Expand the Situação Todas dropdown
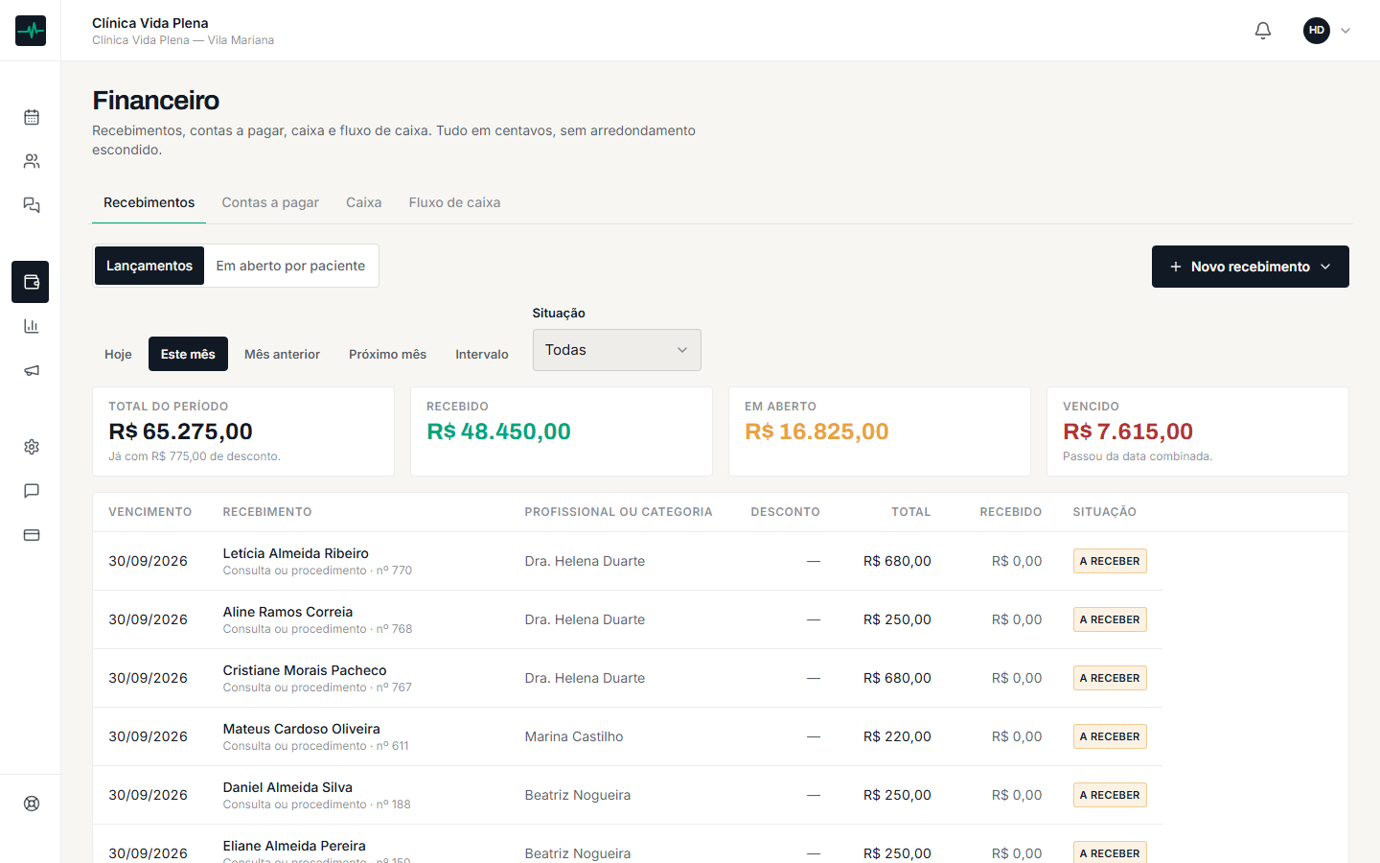The image size is (1380, 863). [x=616, y=350]
